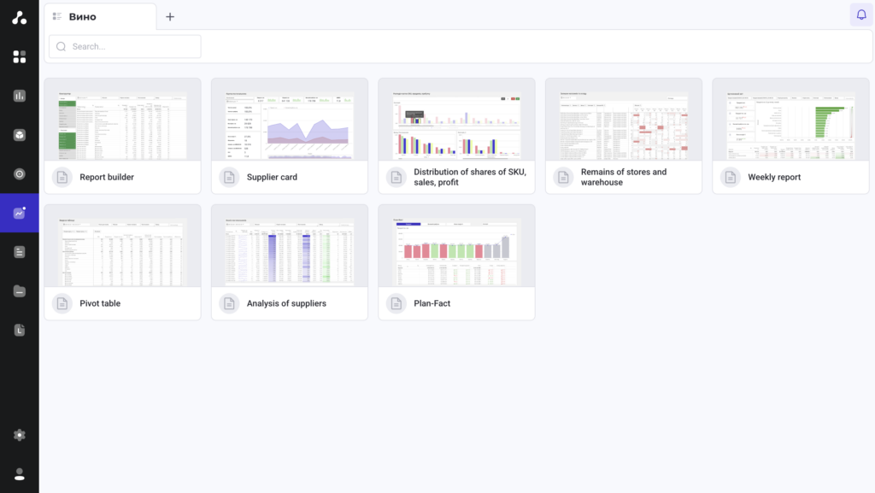Open the dashboard grid icon in sidebar
Image resolution: width=875 pixels, height=493 pixels.
[x=20, y=57]
